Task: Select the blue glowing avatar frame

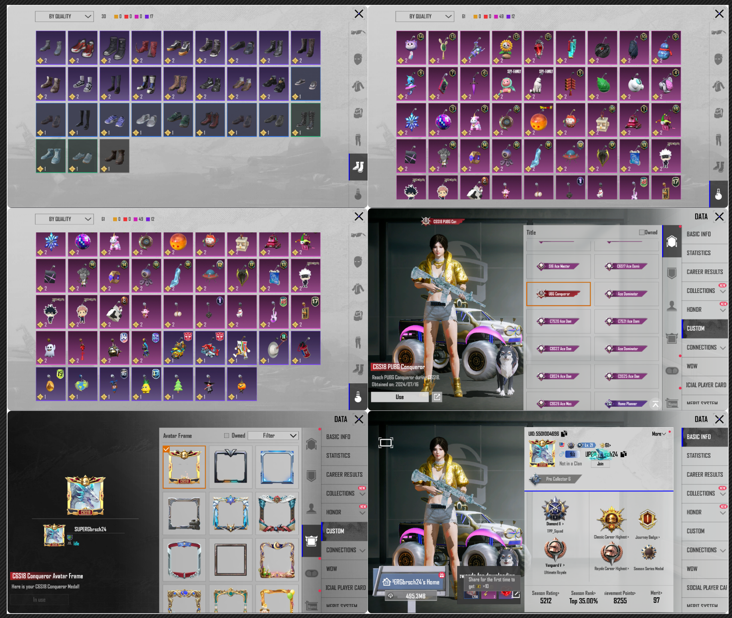Action: (277, 467)
